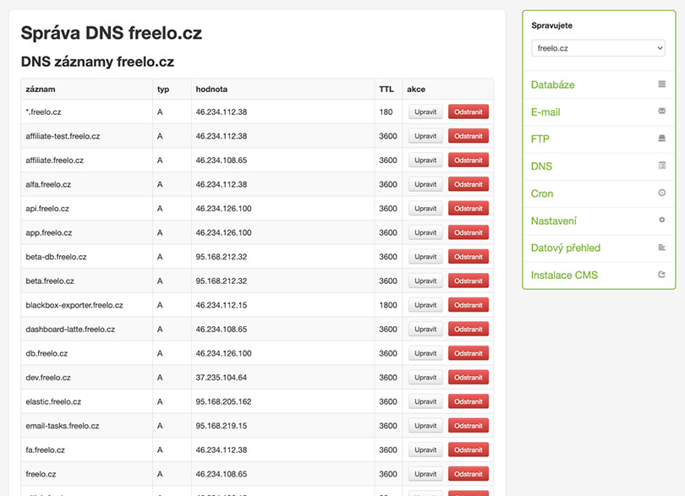Delete the beta-db.freelo.cz record
The image size is (685, 496).
tap(469, 257)
